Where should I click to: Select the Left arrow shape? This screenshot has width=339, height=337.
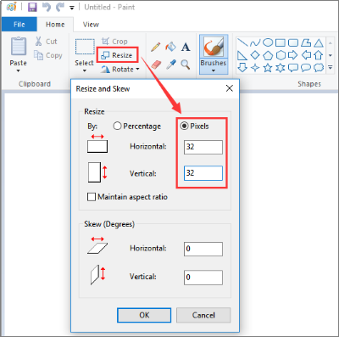coord(306,55)
